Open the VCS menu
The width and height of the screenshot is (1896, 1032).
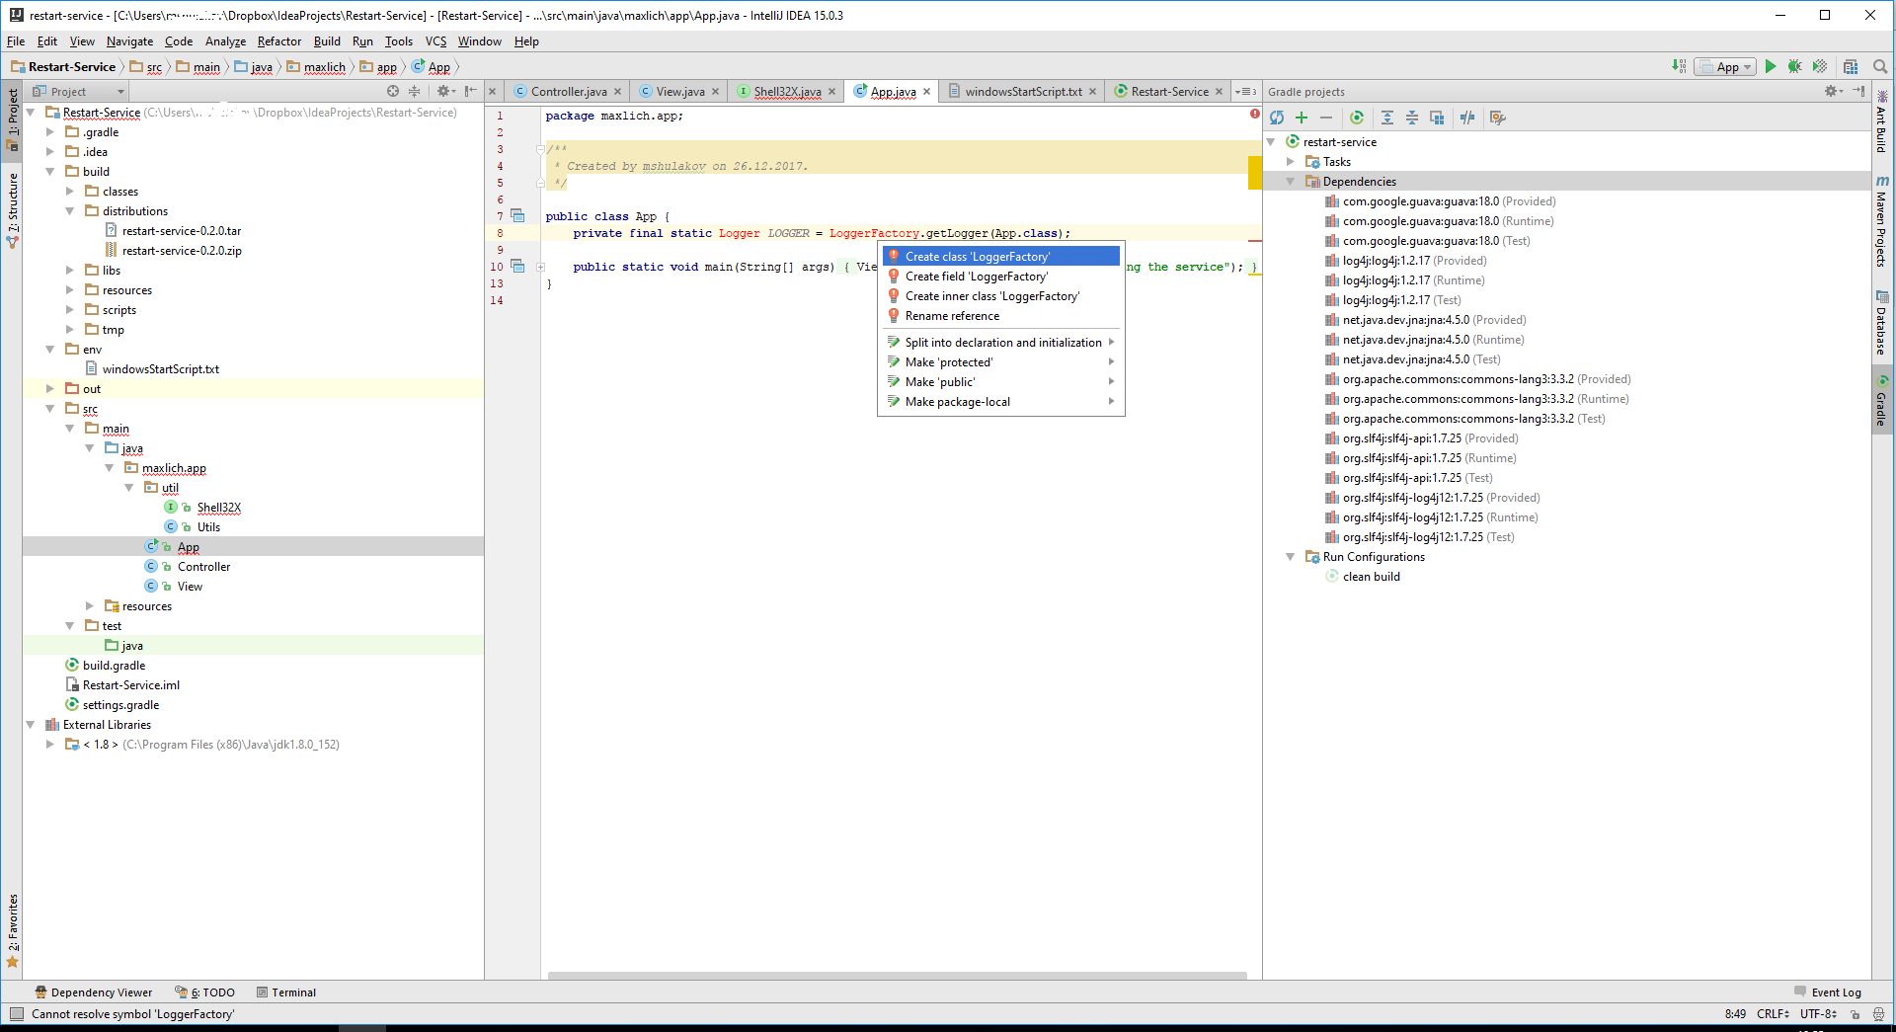(435, 41)
